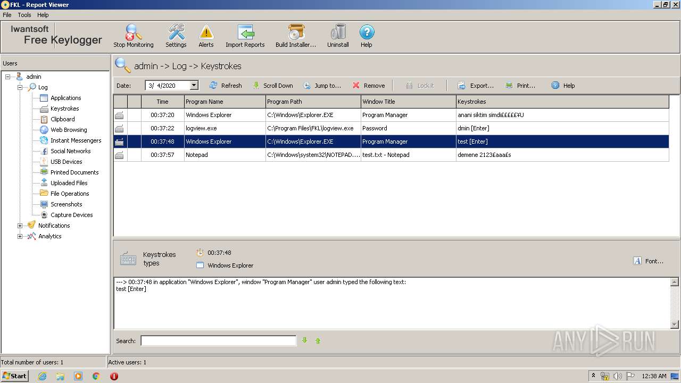Open Social Networks log category

pos(70,151)
